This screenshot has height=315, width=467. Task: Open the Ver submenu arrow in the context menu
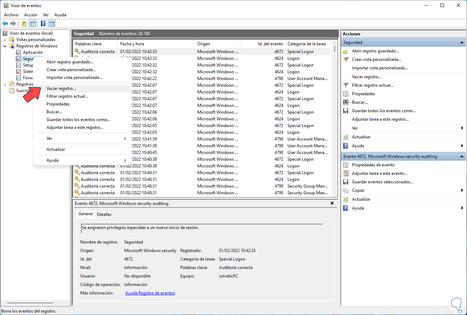(125, 138)
